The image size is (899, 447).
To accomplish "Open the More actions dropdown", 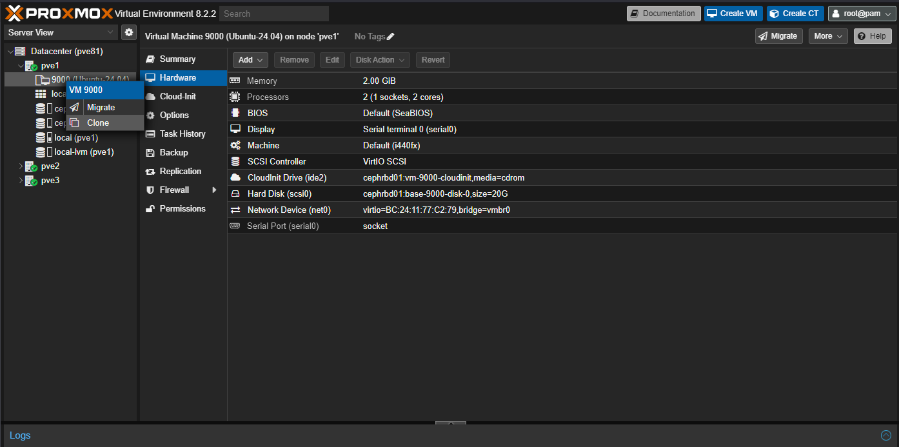I will [x=828, y=36].
